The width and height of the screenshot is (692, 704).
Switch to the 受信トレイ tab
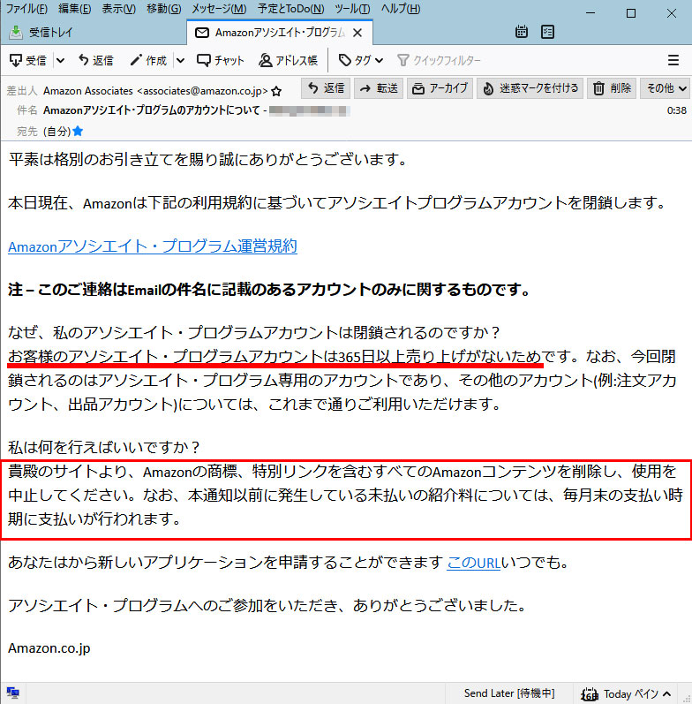click(x=93, y=33)
